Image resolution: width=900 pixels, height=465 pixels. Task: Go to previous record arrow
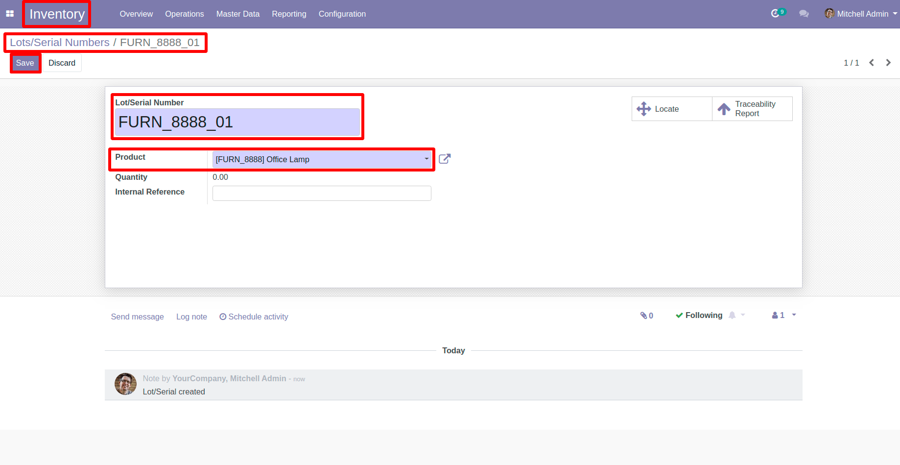872,63
